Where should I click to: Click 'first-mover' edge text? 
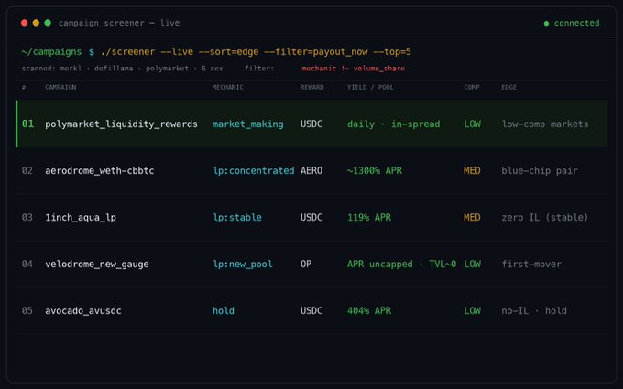(531, 264)
